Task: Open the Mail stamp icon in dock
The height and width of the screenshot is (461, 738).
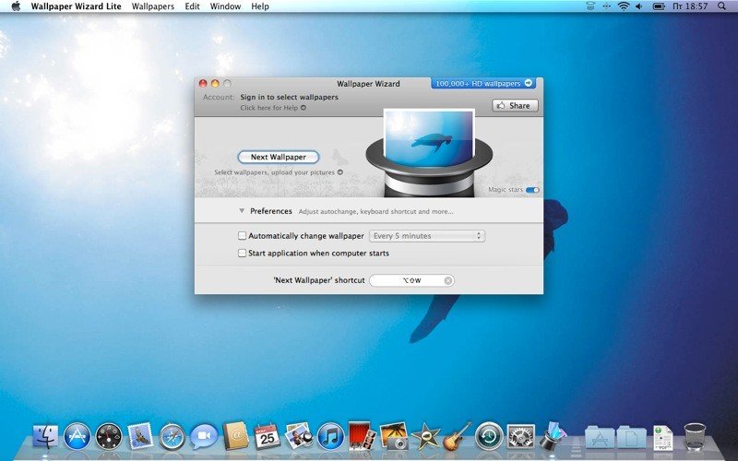Action: point(140,436)
